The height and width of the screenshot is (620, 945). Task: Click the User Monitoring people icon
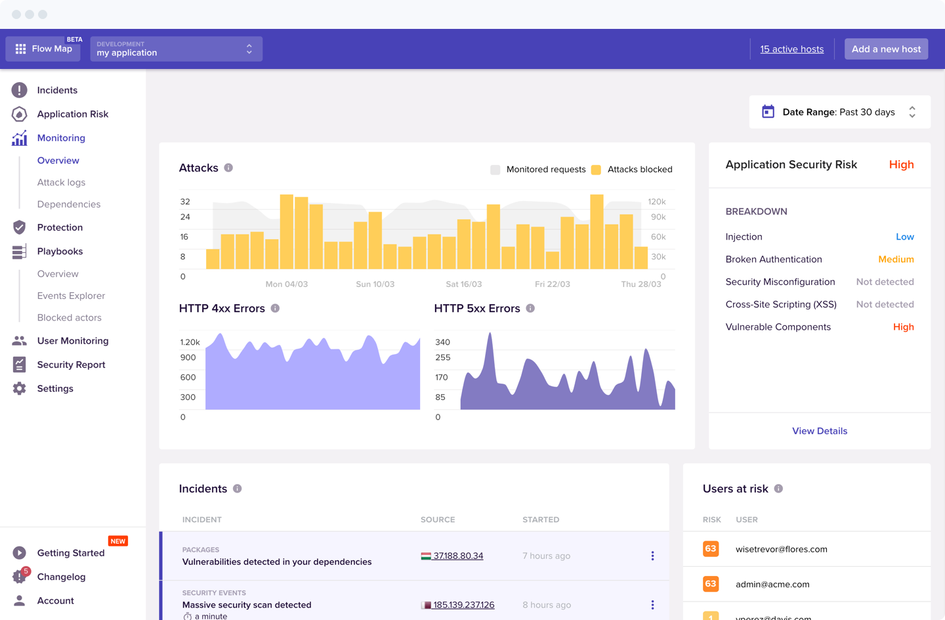20,341
